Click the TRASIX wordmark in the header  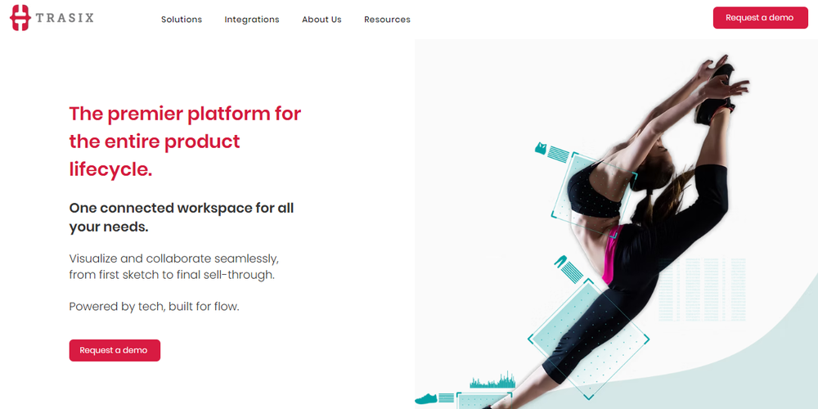point(65,18)
